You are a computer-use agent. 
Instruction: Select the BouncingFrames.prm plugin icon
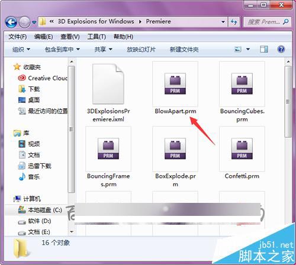[108, 148]
